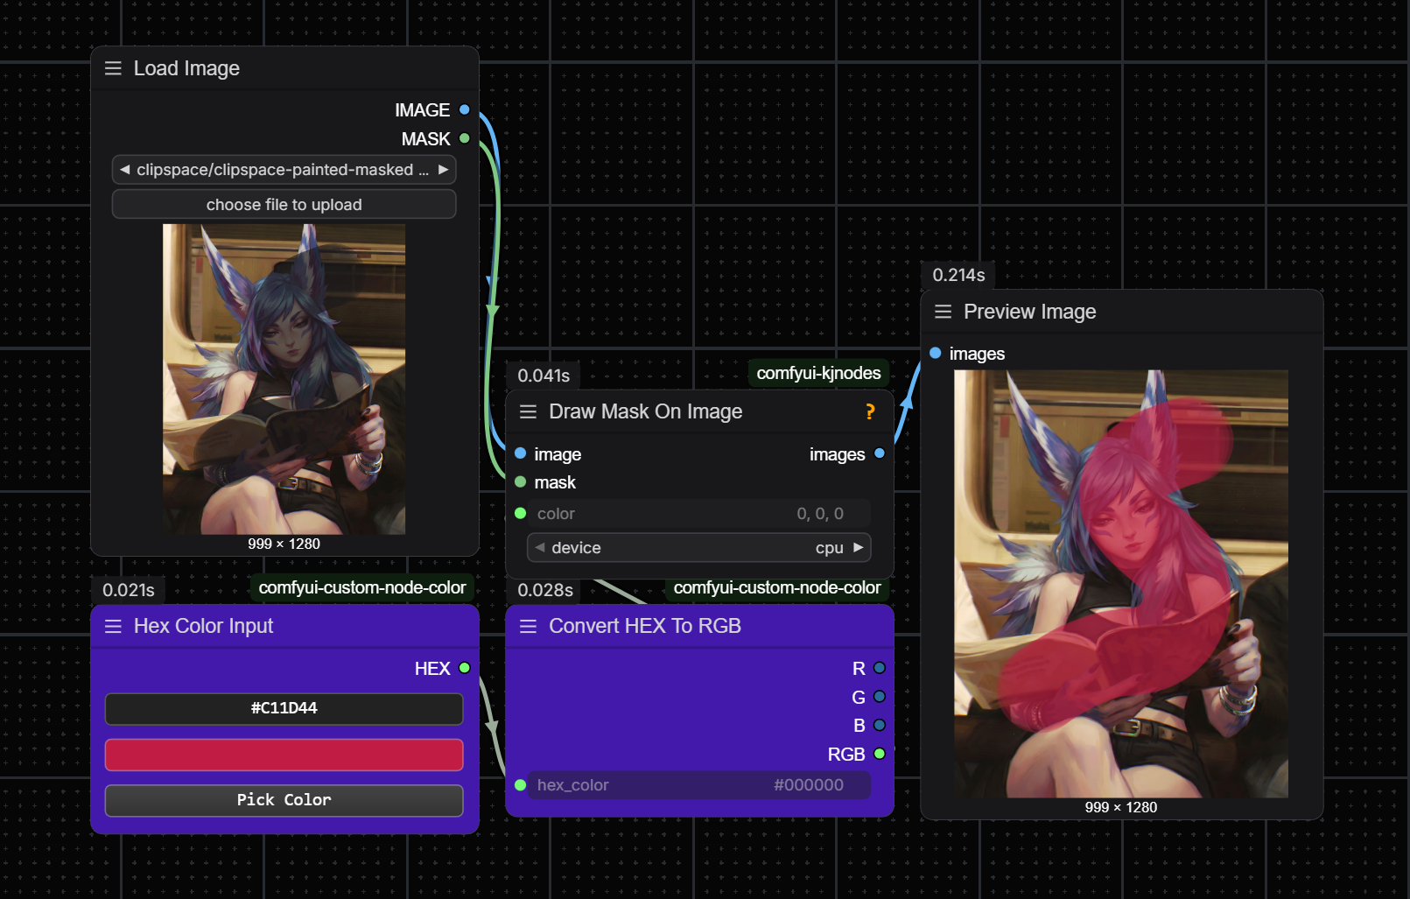Viewport: 1410px width, 899px height.
Task: Click the B output socket
Action: 880,725
